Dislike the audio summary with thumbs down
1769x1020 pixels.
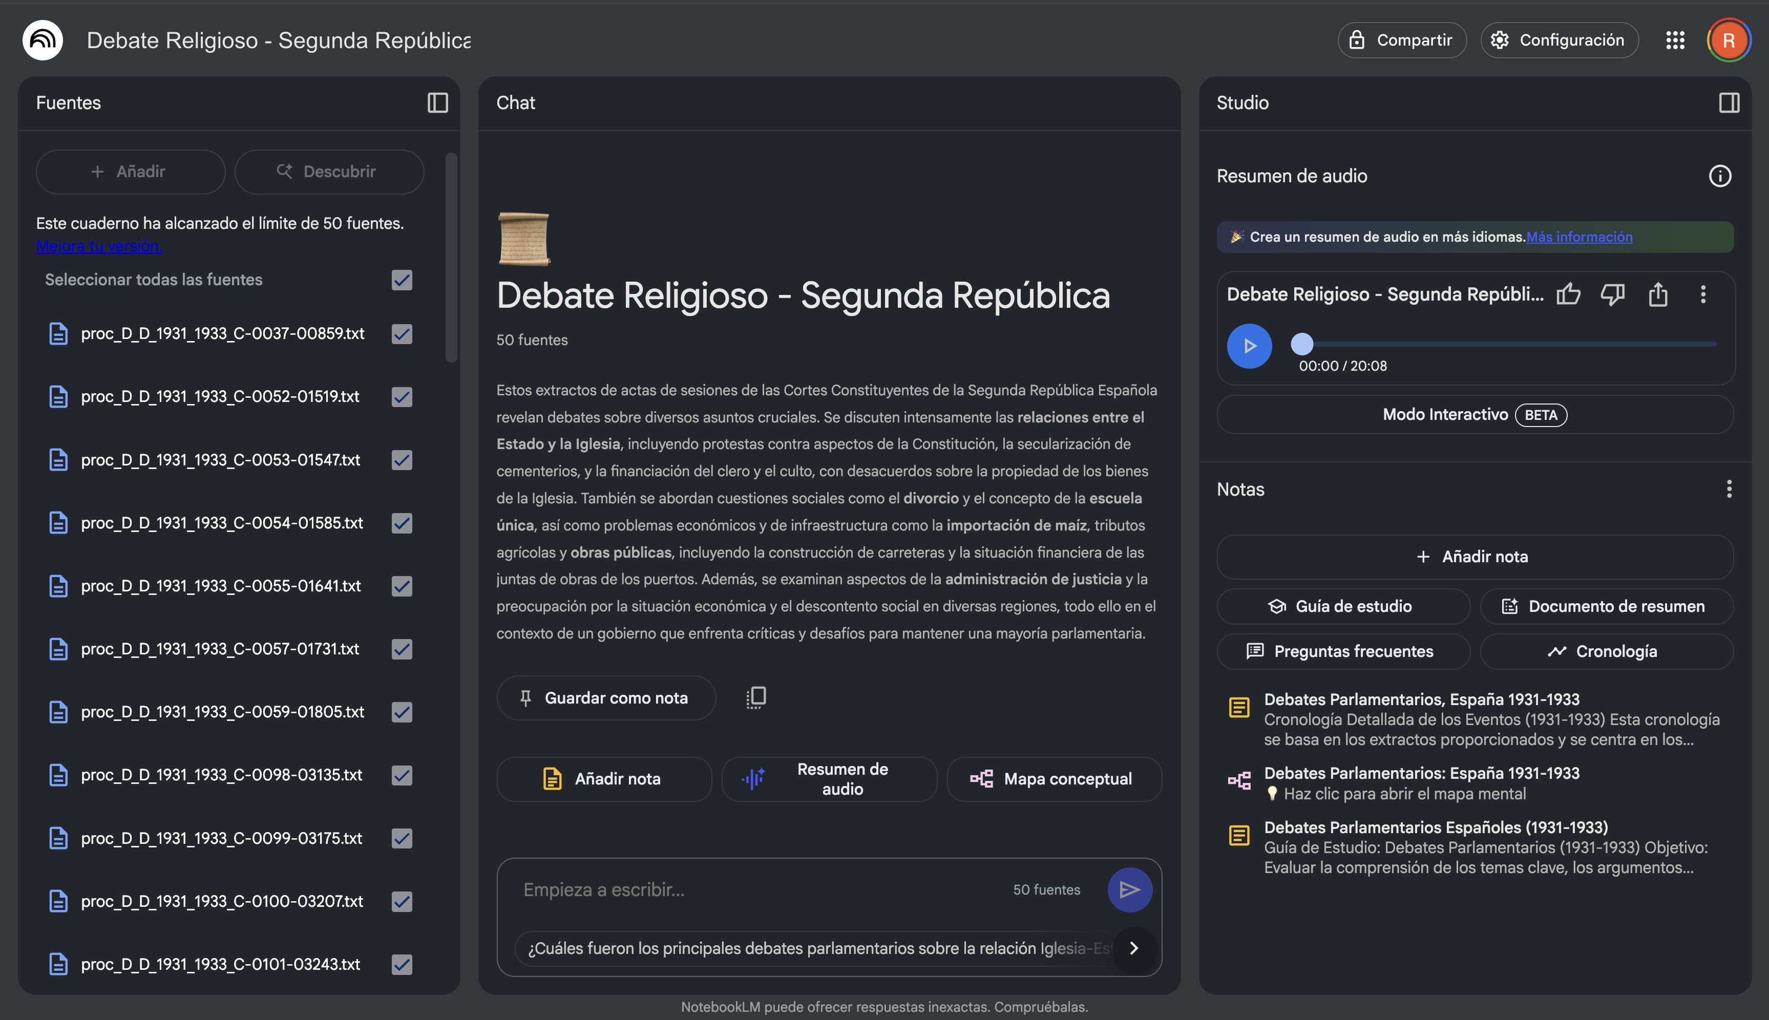[1613, 294]
